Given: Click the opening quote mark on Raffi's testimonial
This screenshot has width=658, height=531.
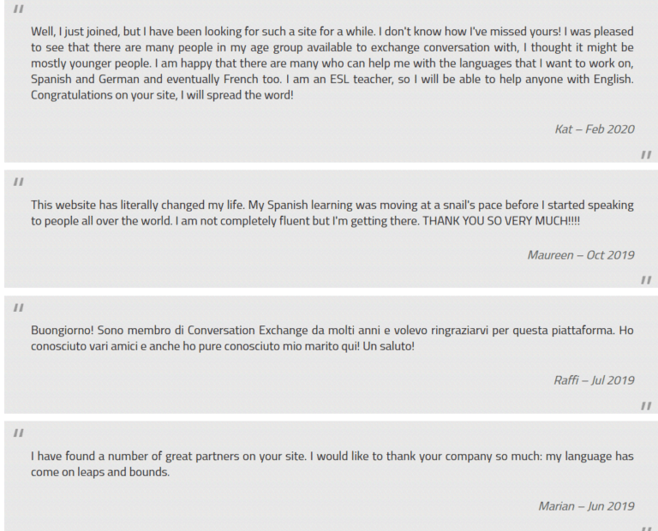Looking at the screenshot, I should coord(19,307).
